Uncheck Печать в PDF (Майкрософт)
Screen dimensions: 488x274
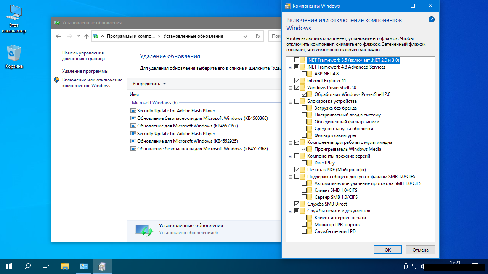pyautogui.click(x=297, y=170)
